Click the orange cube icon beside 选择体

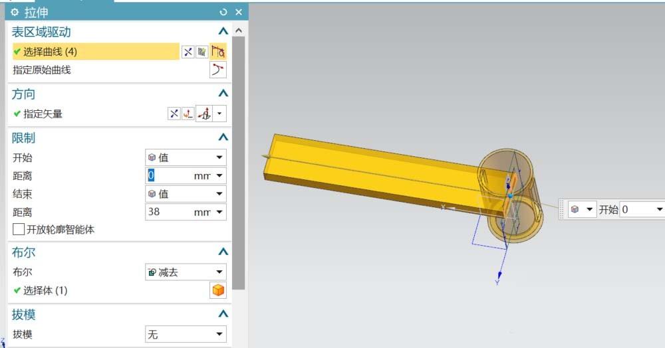[218, 290]
